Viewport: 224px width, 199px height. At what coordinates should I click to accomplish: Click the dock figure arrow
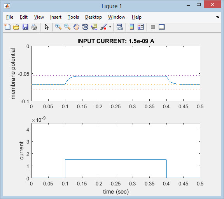(x=217, y=17)
